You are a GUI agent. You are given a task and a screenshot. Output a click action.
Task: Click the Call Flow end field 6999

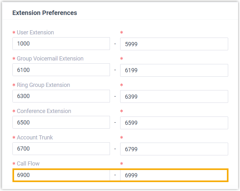pos(174,175)
